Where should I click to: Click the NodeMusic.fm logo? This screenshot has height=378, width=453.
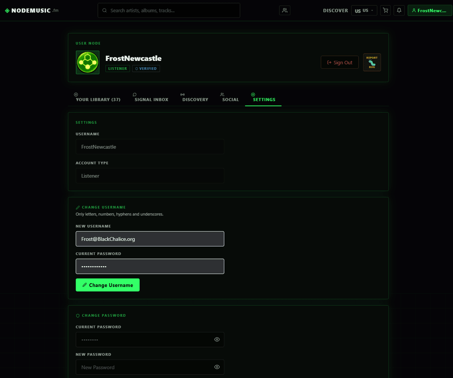click(32, 11)
